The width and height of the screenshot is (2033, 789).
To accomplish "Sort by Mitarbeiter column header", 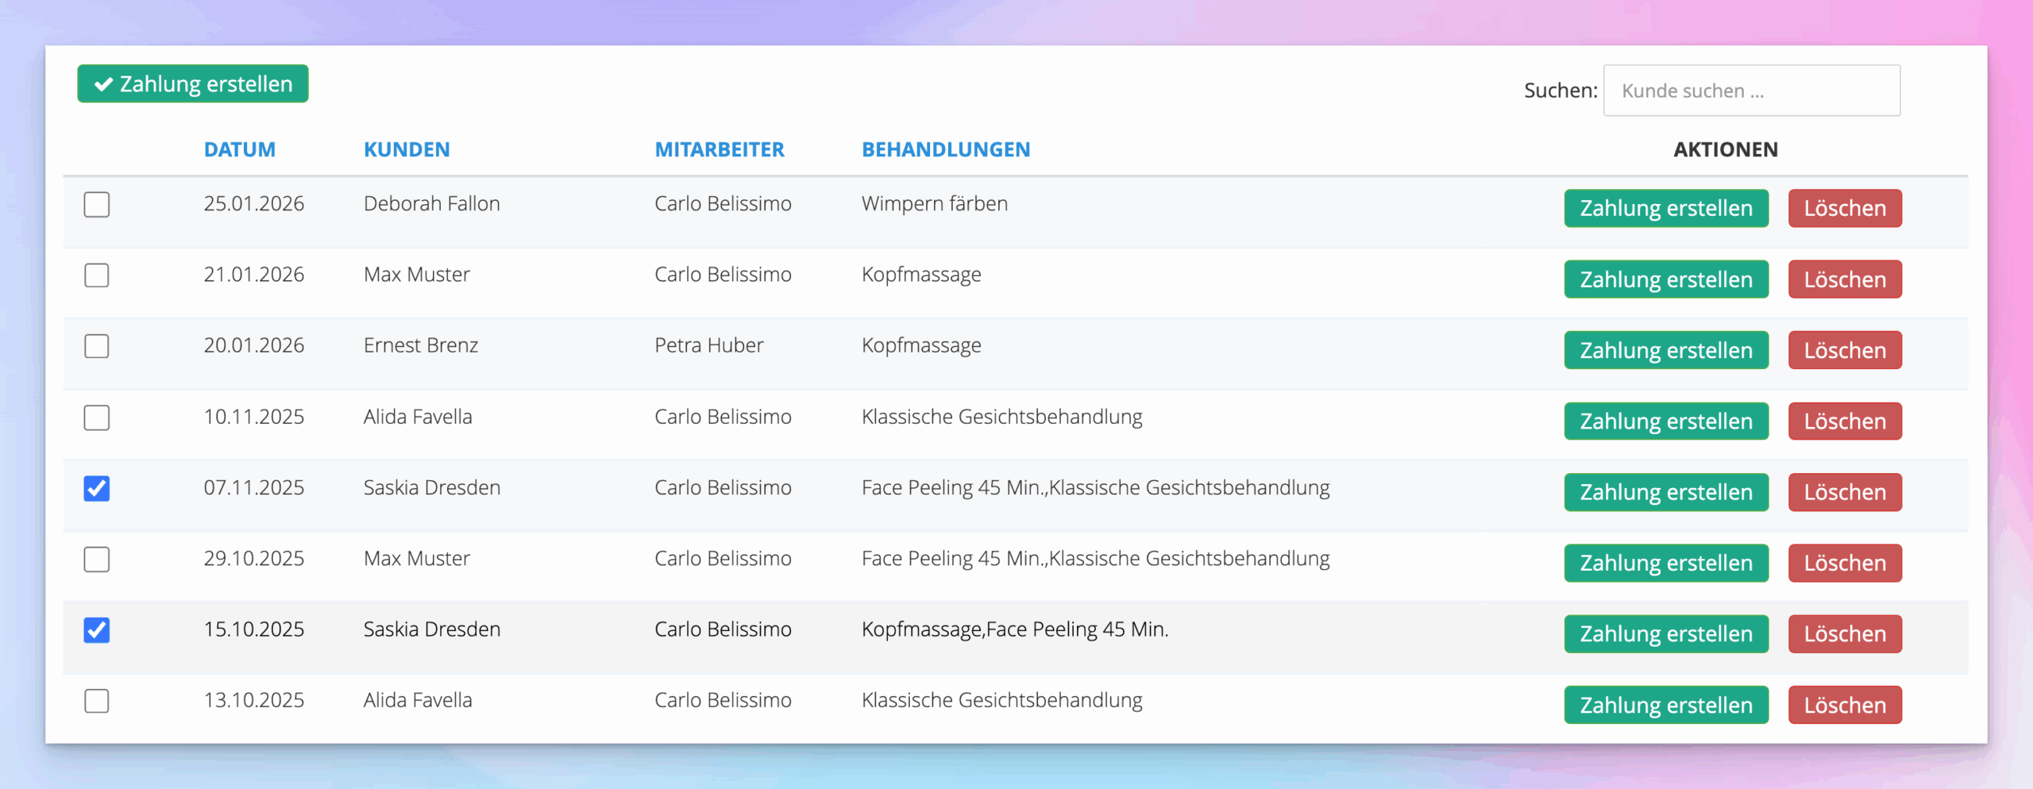I will [x=719, y=149].
